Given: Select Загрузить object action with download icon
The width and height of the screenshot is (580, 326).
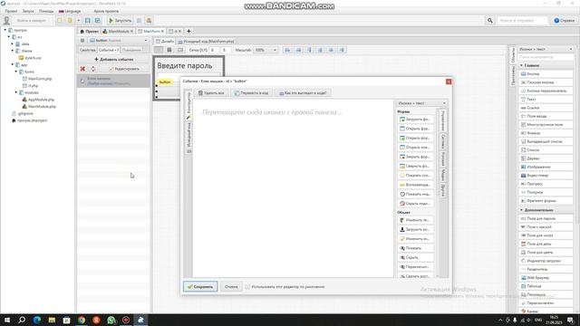Looking at the screenshot, I should [415, 229].
